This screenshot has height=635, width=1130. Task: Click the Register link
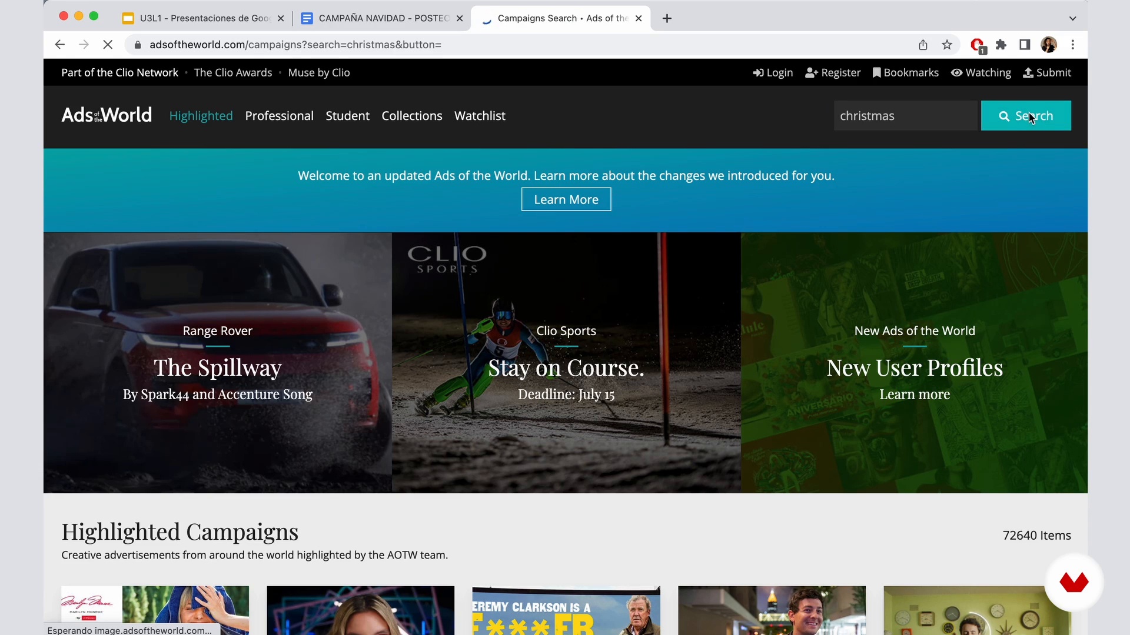pyautogui.click(x=833, y=73)
